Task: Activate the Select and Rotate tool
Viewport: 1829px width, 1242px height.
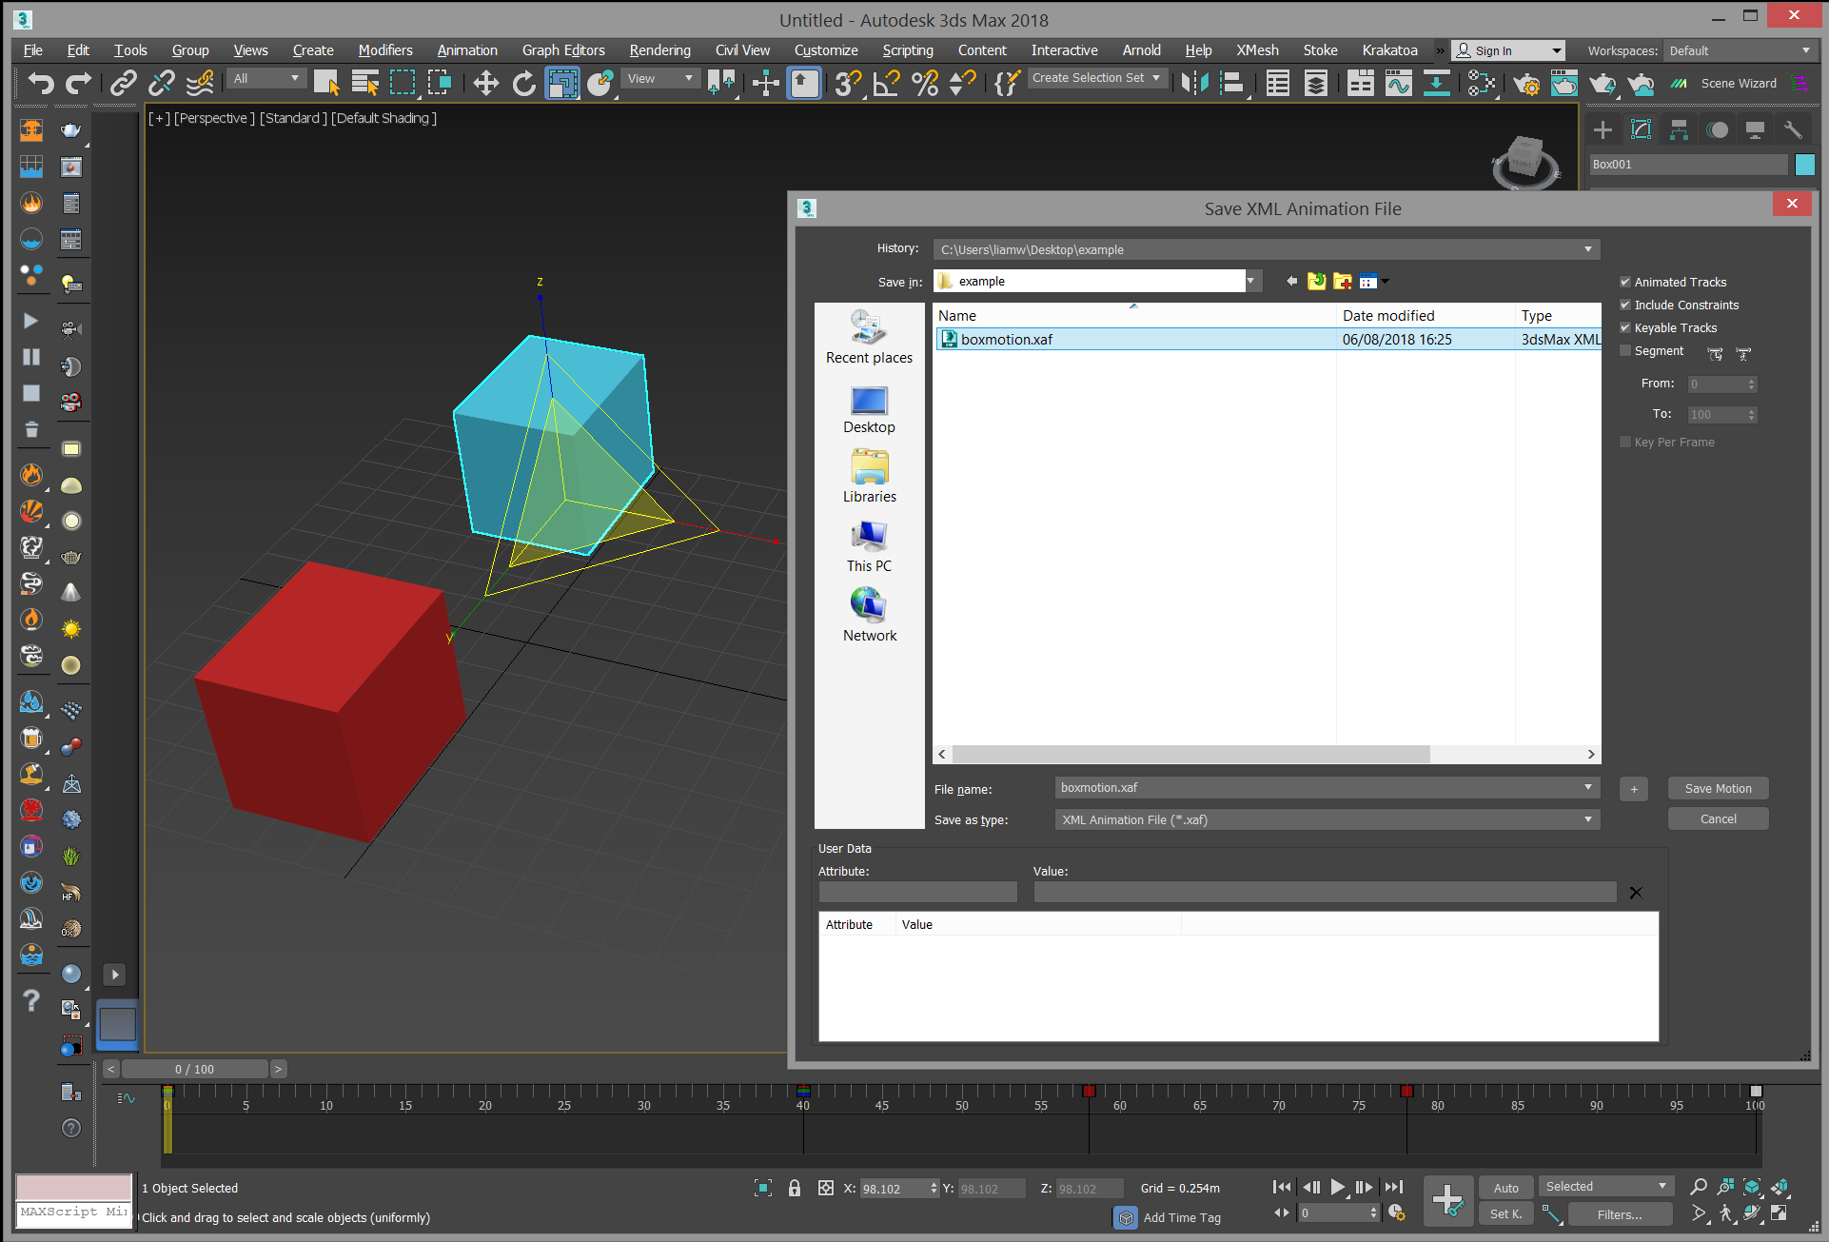Action: click(524, 84)
